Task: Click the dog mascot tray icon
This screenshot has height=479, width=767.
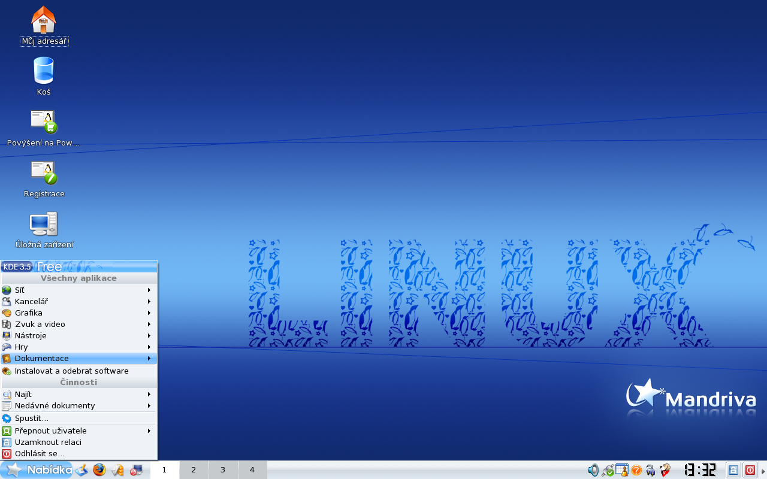Action: (x=665, y=471)
